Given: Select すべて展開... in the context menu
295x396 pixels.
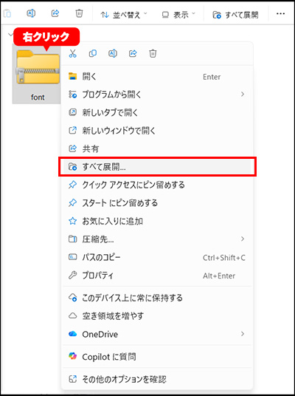Looking at the screenshot, I should coord(157,167).
